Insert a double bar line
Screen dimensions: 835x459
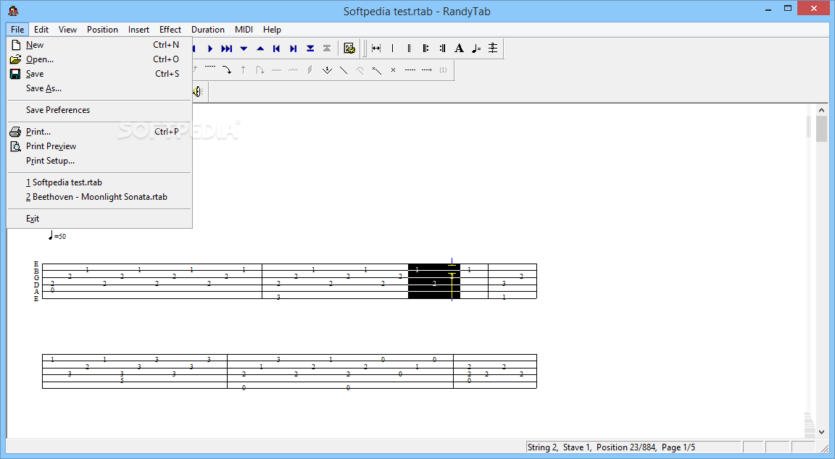coord(409,49)
